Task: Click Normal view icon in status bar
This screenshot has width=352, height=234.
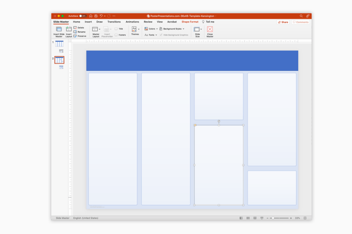Action: [241, 218]
